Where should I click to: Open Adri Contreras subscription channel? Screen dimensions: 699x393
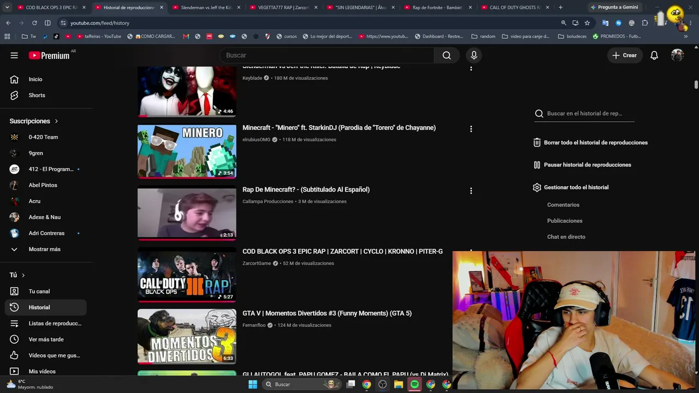click(x=46, y=233)
